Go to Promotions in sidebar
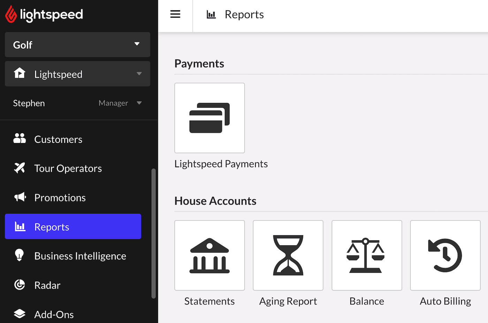488x323 pixels. coord(73,198)
